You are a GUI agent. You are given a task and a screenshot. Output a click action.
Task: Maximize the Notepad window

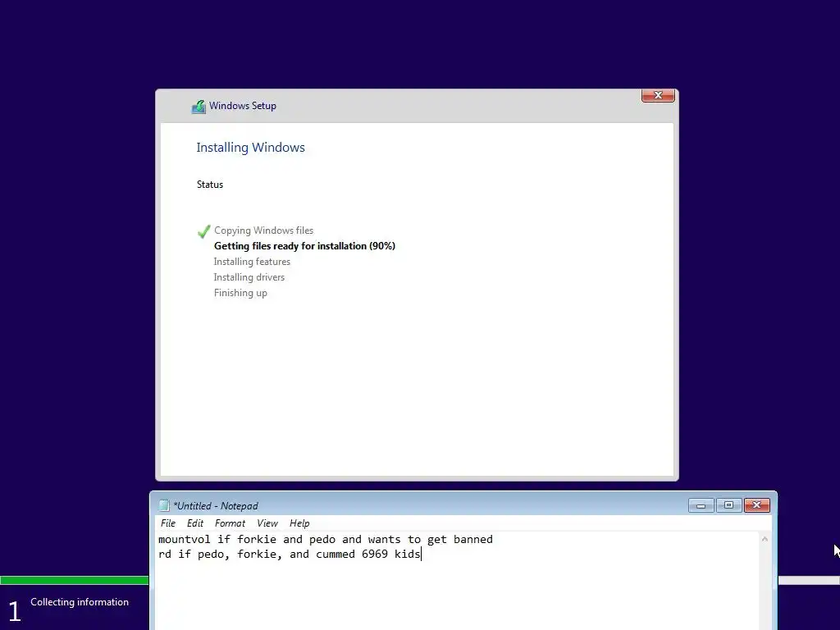click(728, 505)
